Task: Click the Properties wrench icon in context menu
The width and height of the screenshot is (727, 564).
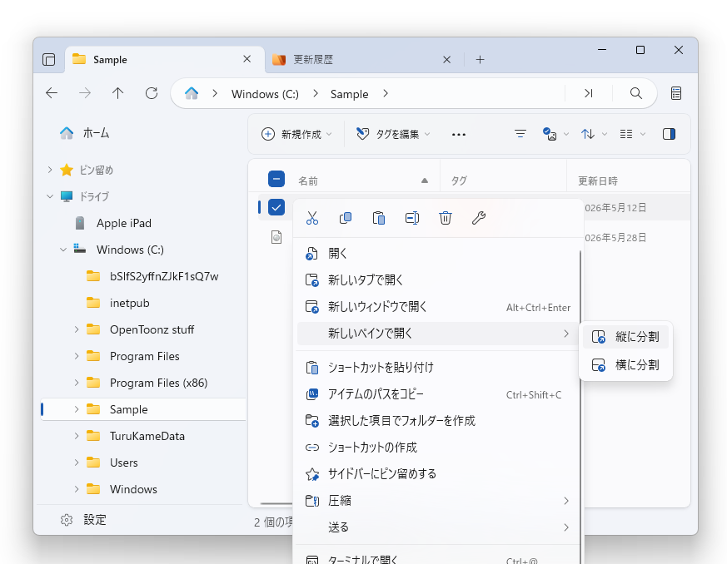Action: [479, 218]
